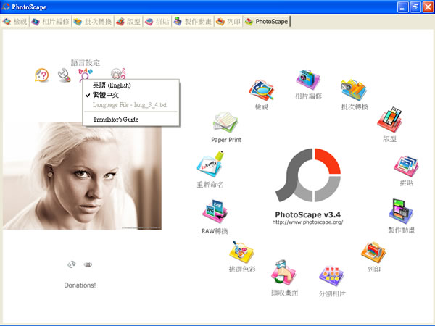435x326 pixels.
Task: Select 挑選色彩 color picker icon
Action: click(241, 252)
